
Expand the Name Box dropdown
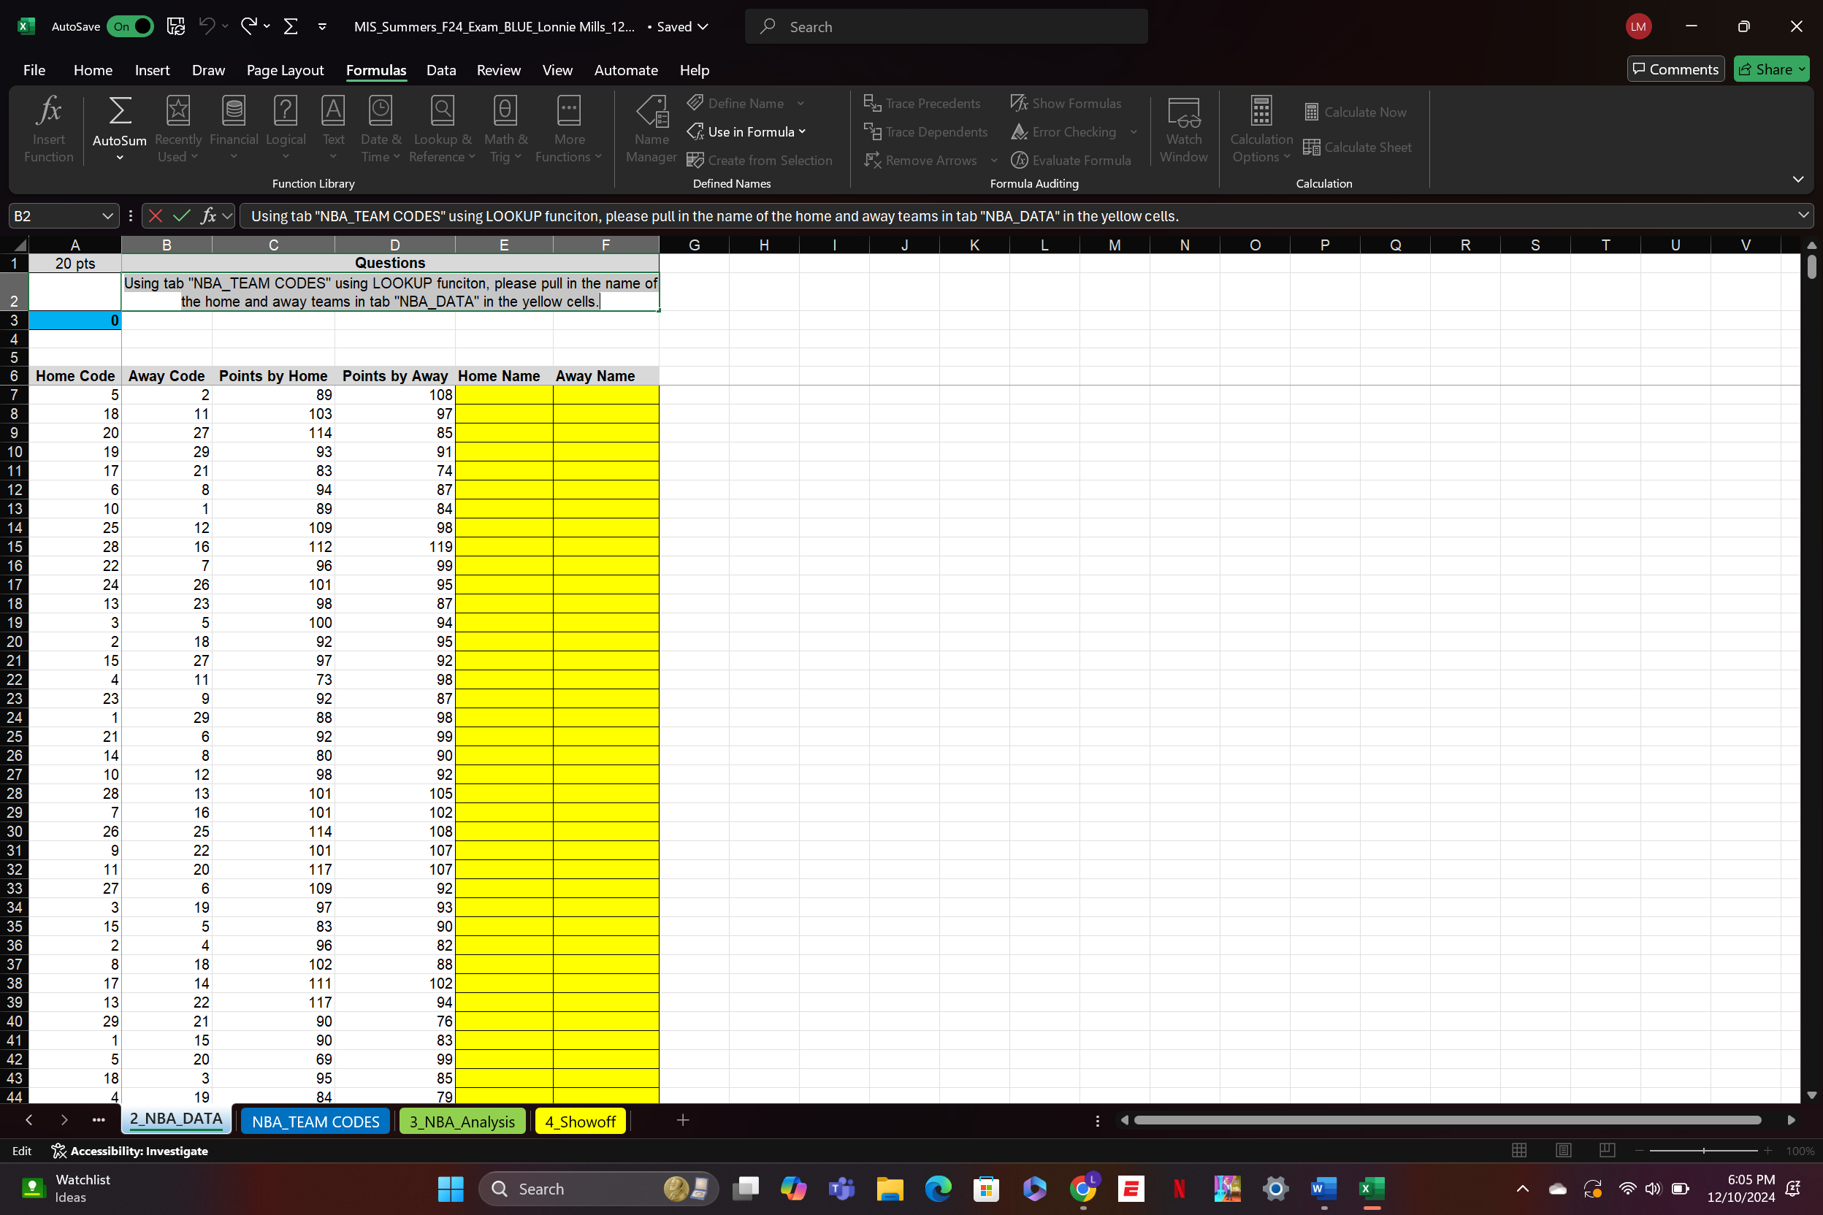pos(108,216)
